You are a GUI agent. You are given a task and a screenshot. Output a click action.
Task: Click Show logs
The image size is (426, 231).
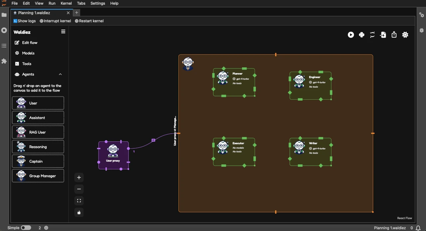tap(25, 21)
